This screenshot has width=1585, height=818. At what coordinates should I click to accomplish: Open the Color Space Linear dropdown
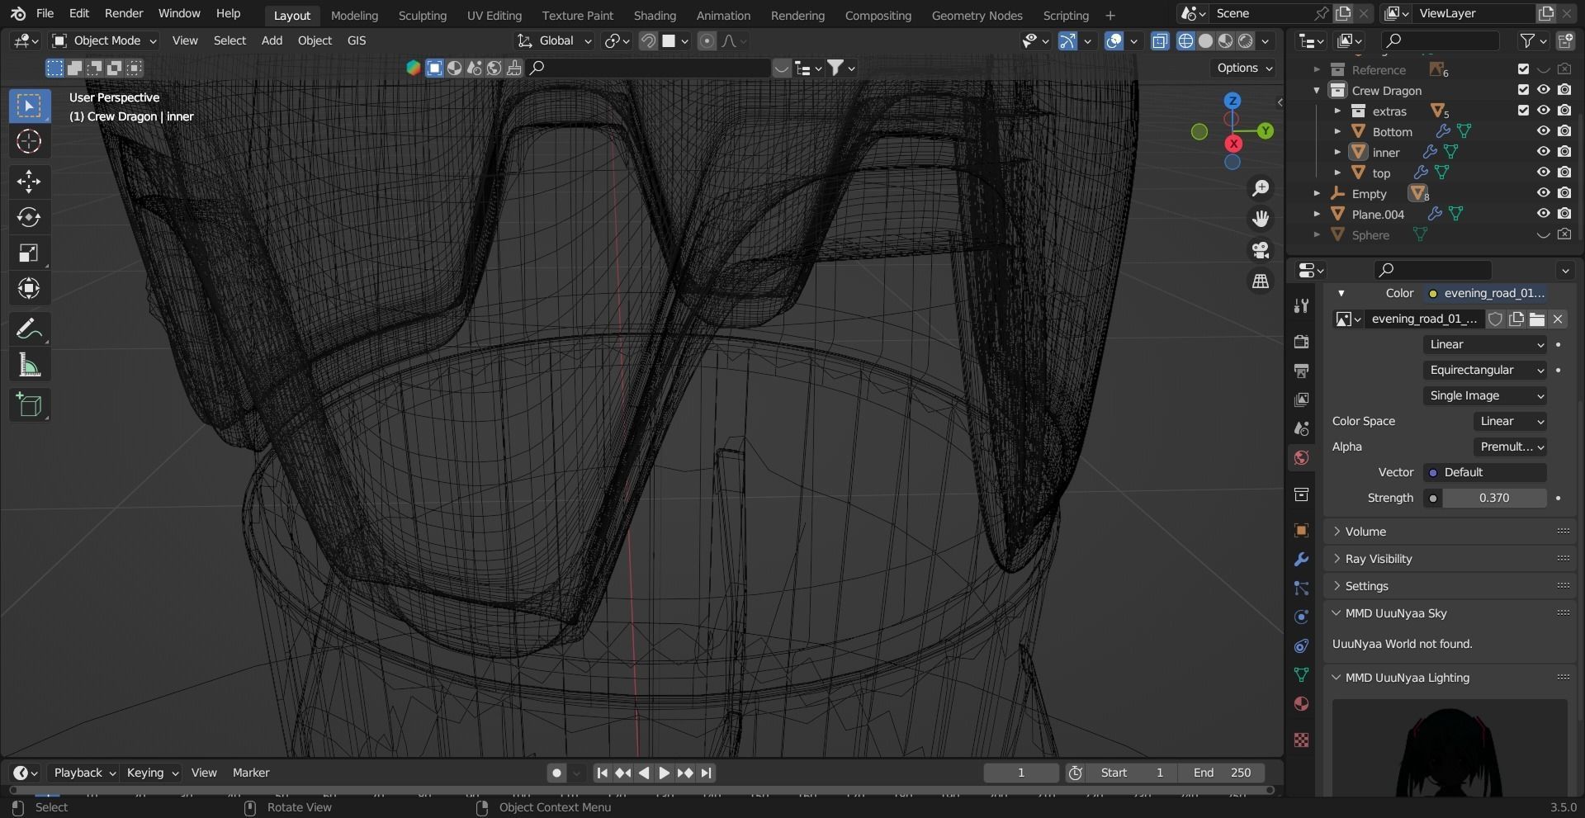point(1510,421)
